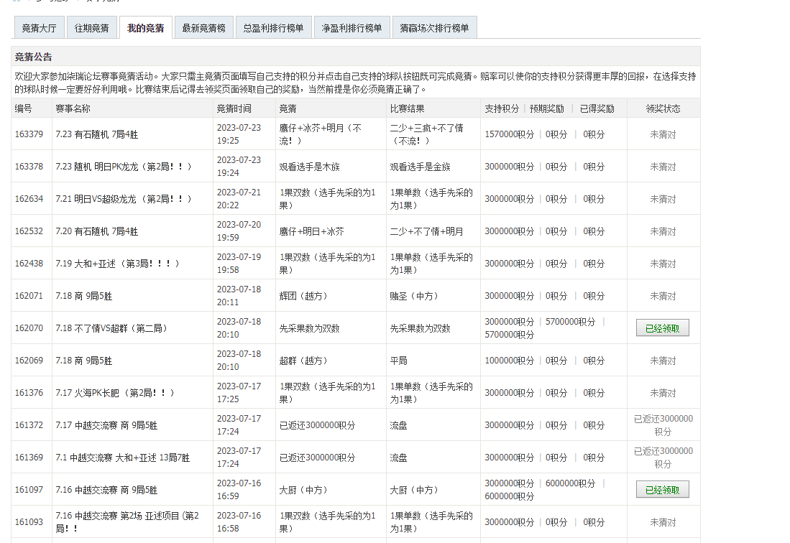Open the 竞猜大厅 tab
Screen dimensions: 790x543
39,28
